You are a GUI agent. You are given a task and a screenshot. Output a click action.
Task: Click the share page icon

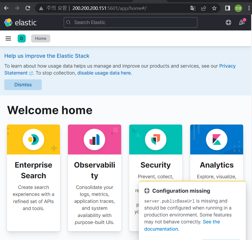(x=204, y=8)
